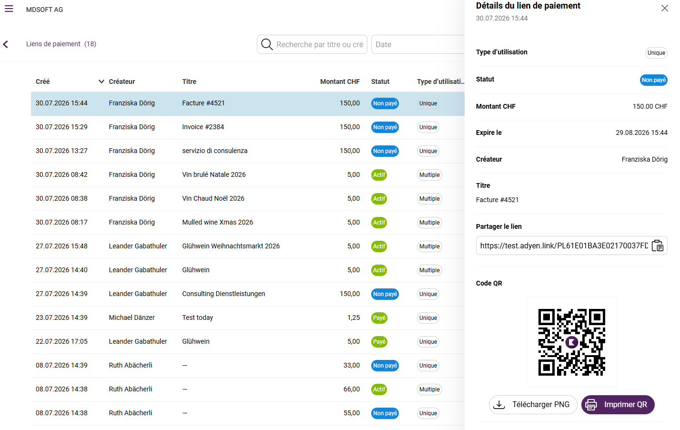Click Michael Dänzer in the creator column
The height and width of the screenshot is (430, 680).
tap(132, 317)
